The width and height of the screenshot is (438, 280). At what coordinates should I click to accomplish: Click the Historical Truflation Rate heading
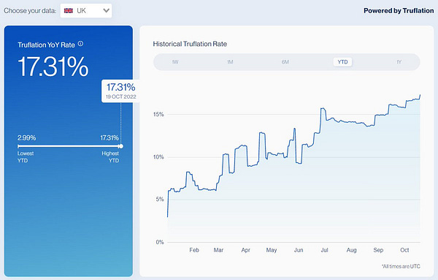point(190,44)
